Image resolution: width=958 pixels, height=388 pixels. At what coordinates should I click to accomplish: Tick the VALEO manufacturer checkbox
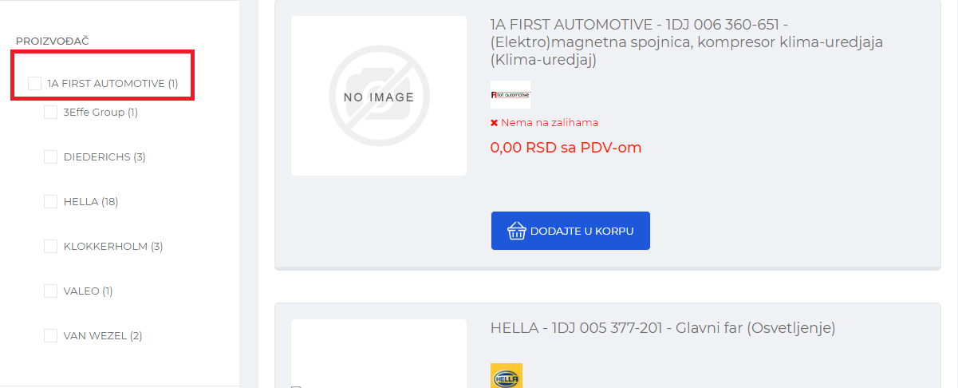click(x=50, y=291)
